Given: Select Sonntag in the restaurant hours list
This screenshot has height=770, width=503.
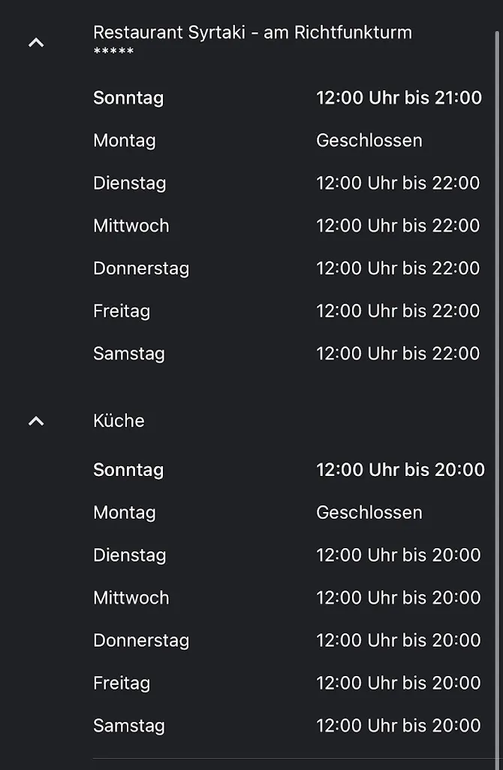Looking at the screenshot, I should click(128, 98).
